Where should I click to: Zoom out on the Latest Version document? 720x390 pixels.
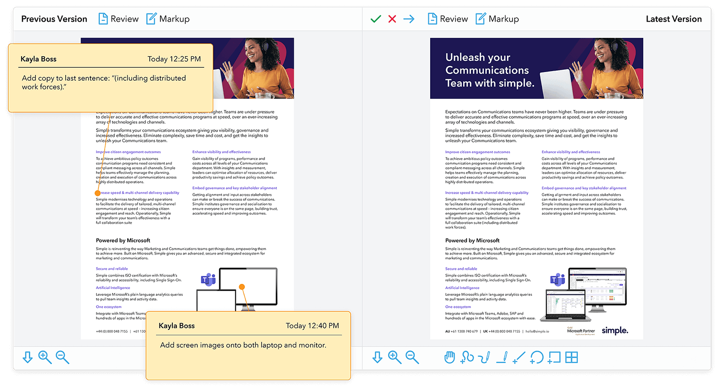click(412, 357)
